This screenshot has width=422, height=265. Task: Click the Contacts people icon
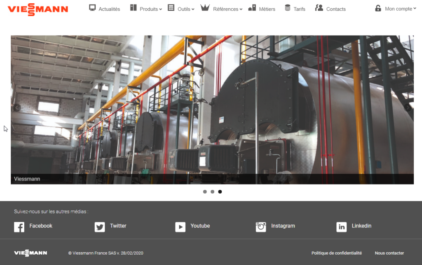(x=319, y=8)
